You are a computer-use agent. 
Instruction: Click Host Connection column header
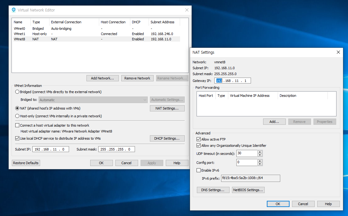click(114, 22)
